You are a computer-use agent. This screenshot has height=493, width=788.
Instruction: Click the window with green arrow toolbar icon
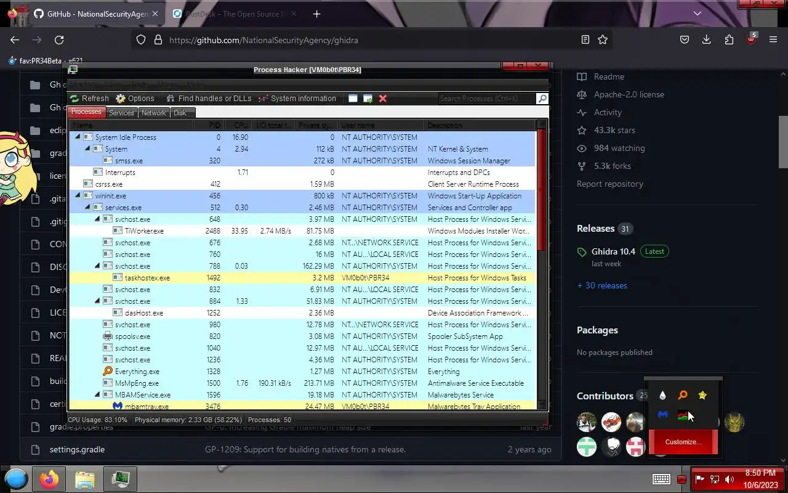368,99
